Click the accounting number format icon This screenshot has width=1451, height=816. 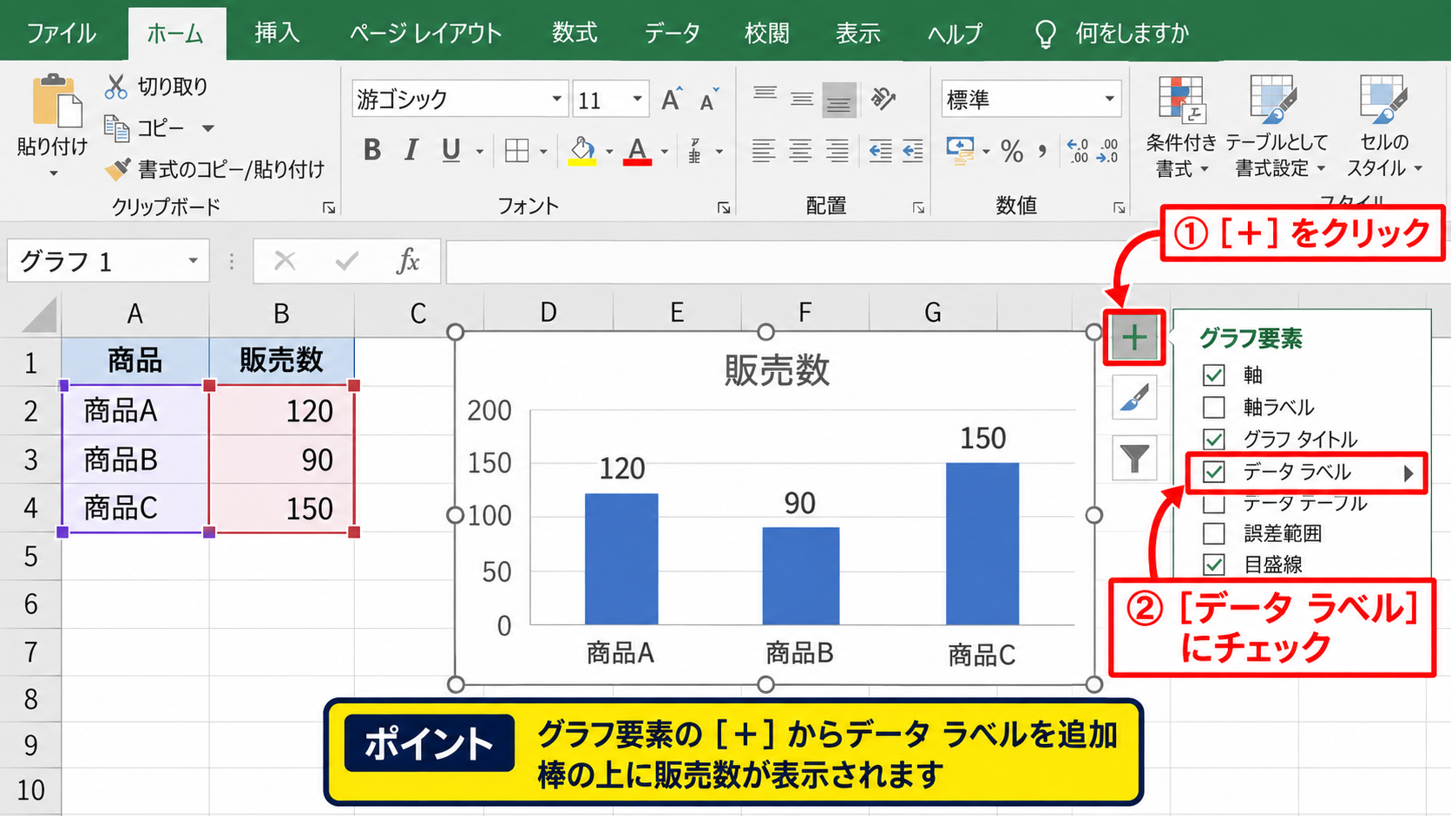coord(960,150)
